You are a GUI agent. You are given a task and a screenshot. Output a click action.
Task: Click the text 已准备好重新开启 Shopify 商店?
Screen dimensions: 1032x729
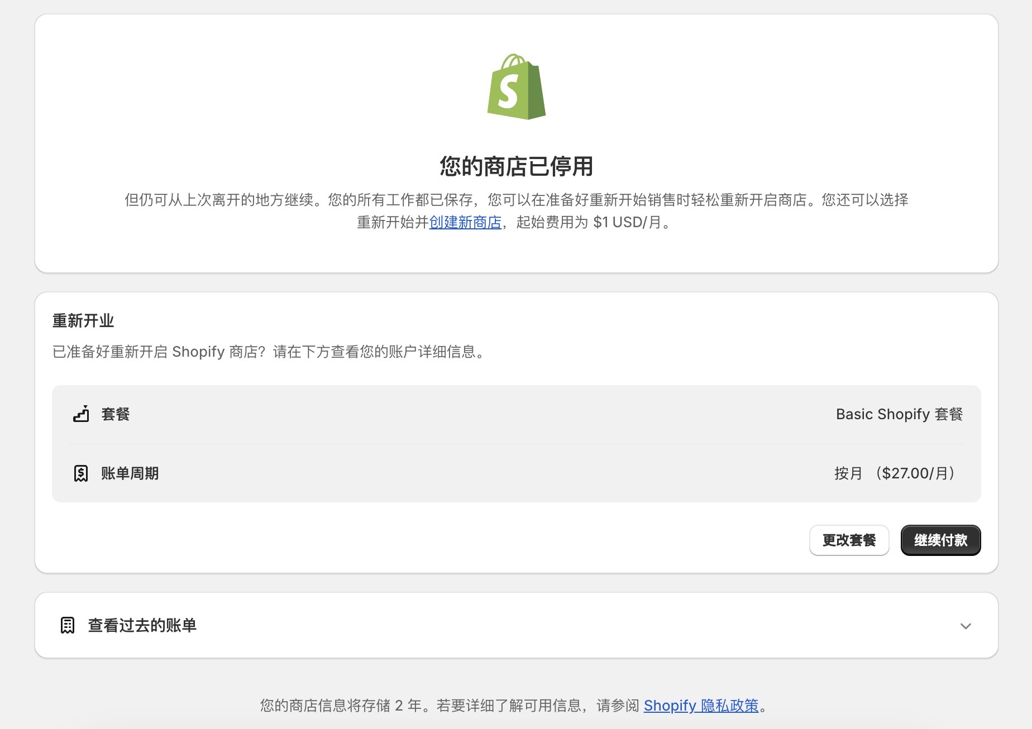point(159,352)
